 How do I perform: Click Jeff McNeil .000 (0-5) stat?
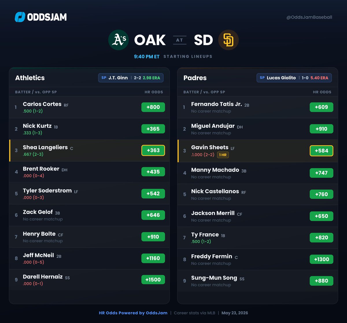[x=34, y=262]
